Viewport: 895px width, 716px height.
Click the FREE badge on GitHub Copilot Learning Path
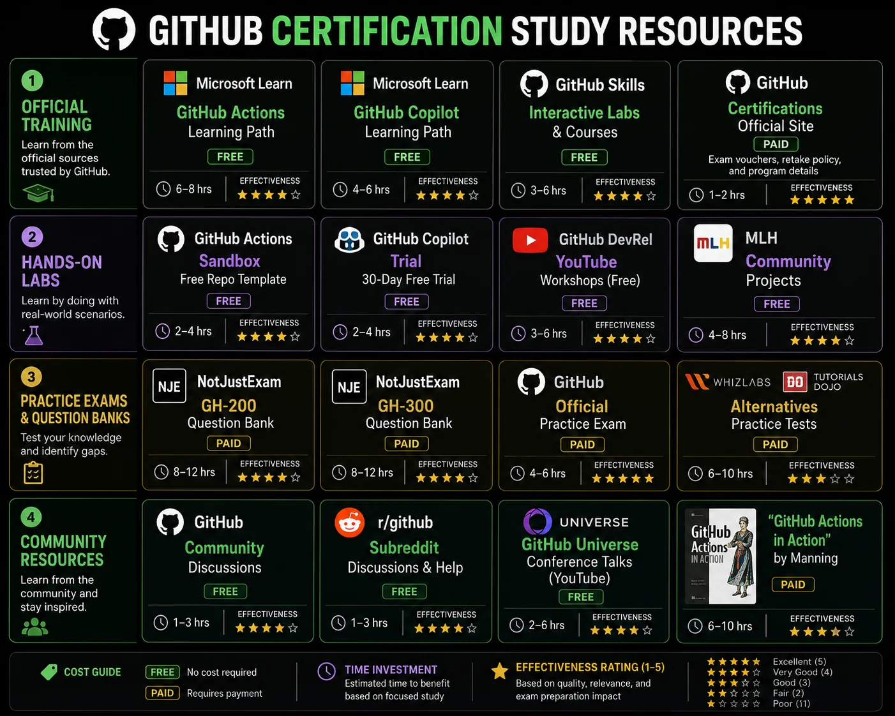[x=407, y=157]
